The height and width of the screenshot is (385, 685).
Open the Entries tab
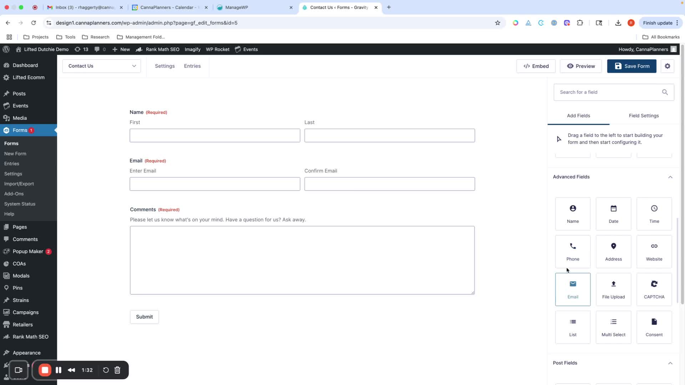pyautogui.click(x=192, y=66)
